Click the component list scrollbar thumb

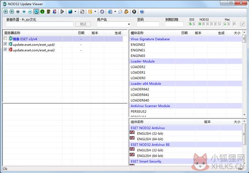click(244, 134)
